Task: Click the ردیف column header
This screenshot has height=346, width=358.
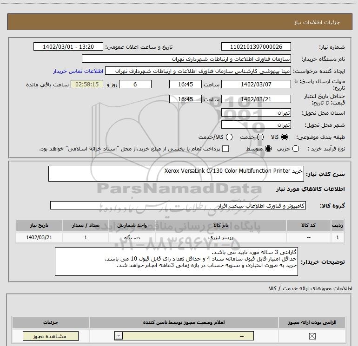Action: click(338, 225)
